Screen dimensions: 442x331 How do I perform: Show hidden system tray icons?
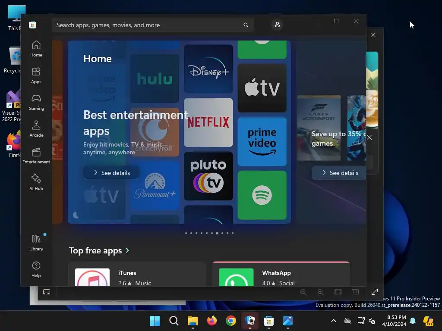(334, 321)
